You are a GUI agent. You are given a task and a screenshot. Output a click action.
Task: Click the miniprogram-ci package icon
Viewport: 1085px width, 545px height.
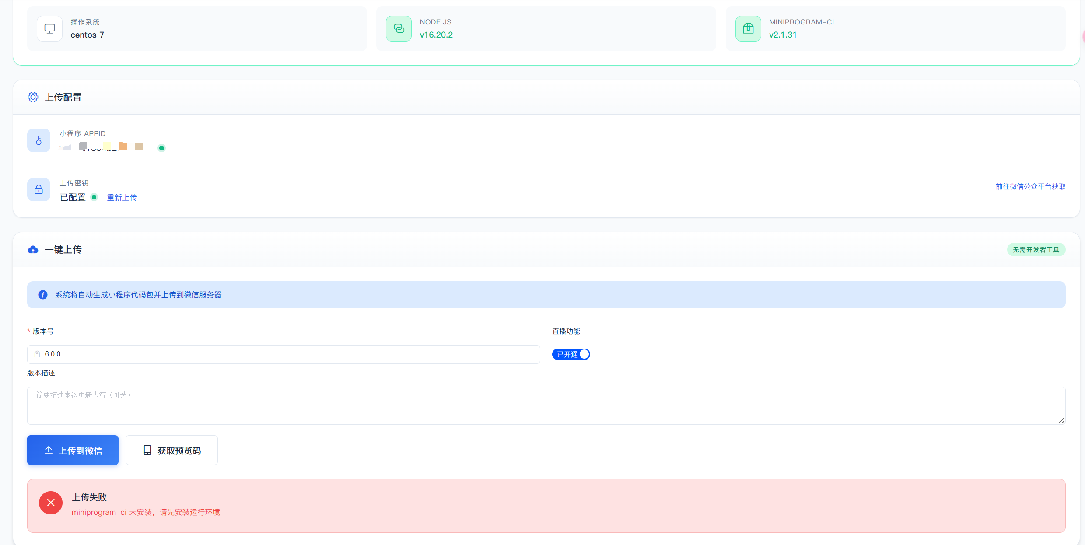[748, 29]
